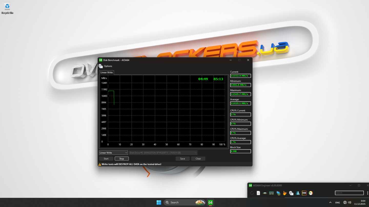Click the AIDA64 Engineer title bar 64 icon

pos(250,185)
